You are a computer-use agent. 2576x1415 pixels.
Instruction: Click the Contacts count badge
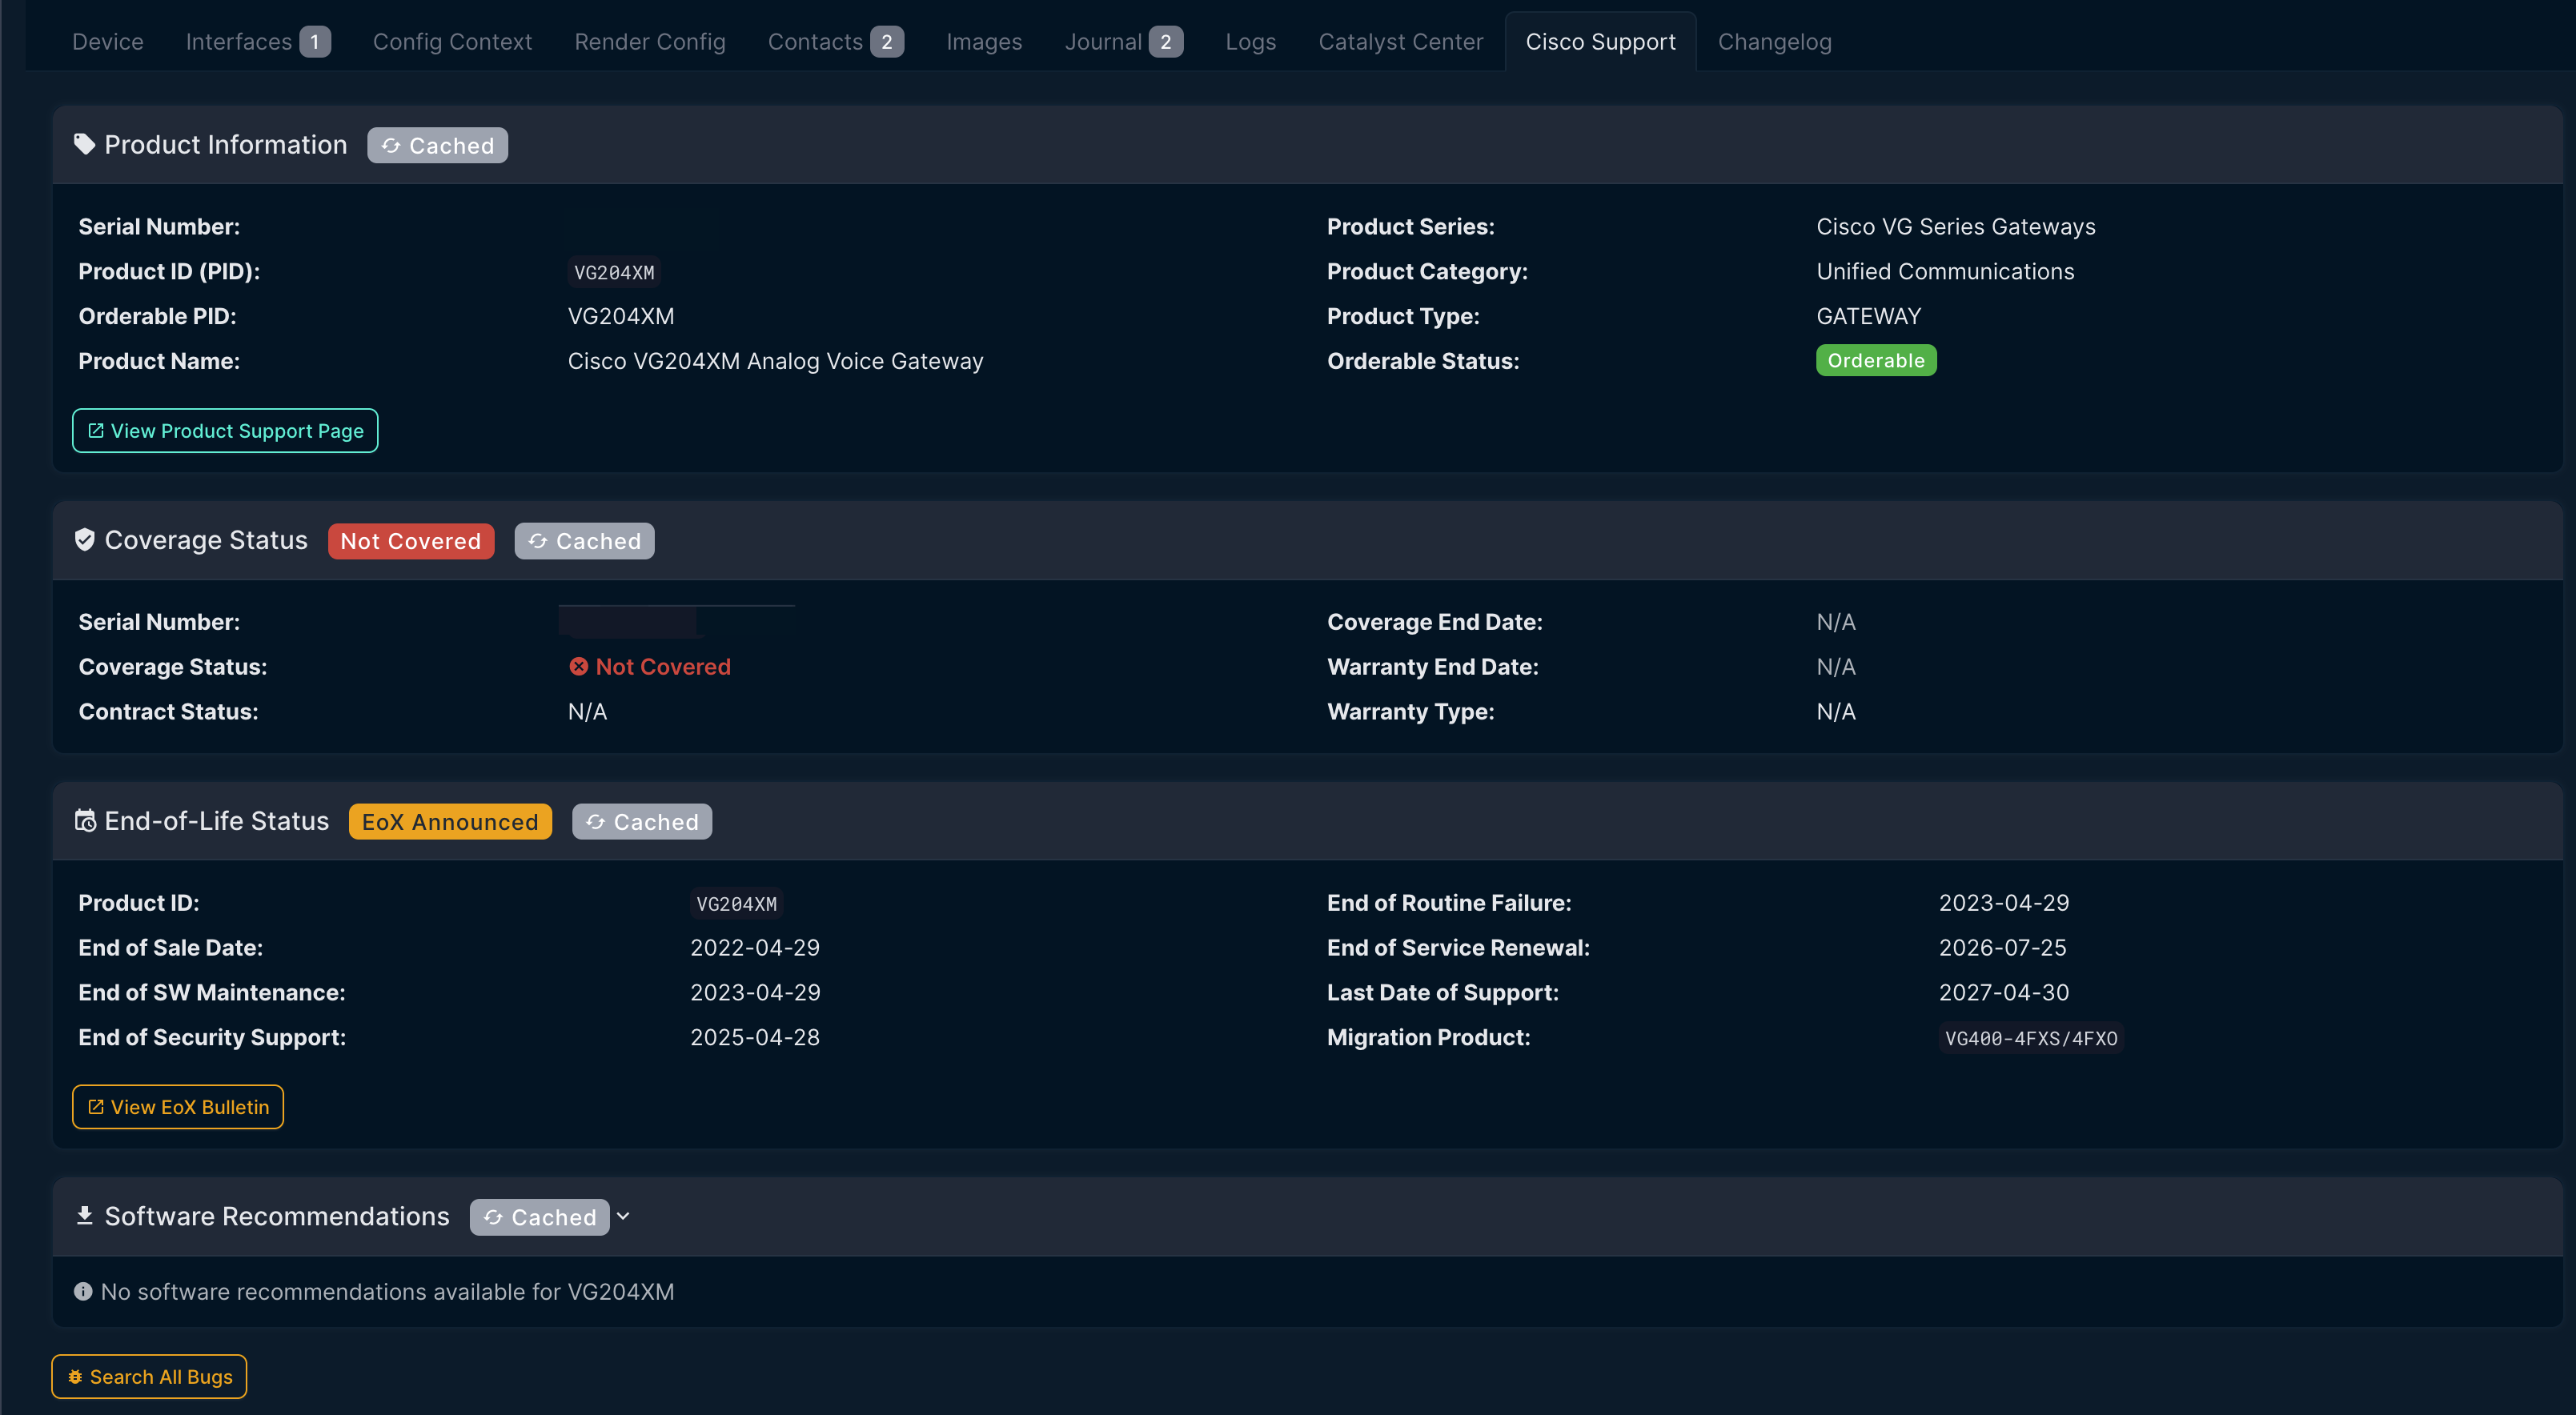coord(887,42)
